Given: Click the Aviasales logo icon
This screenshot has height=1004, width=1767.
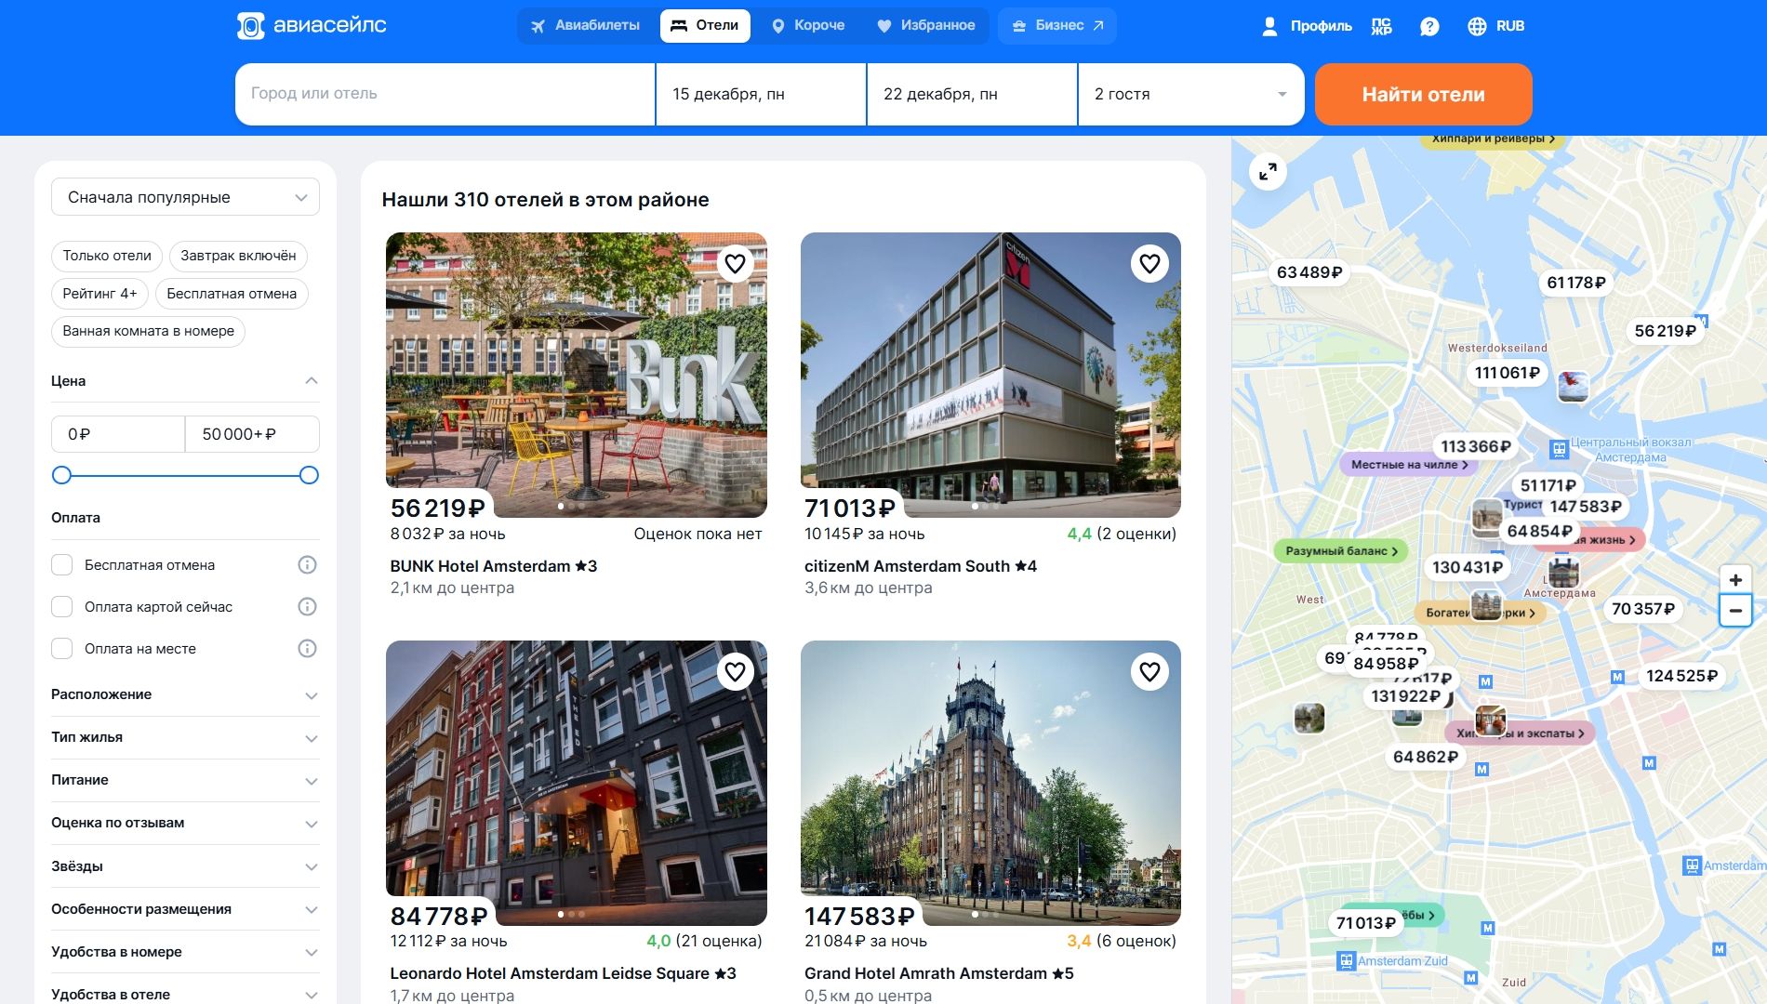Looking at the screenshot, I should point(251,26).
